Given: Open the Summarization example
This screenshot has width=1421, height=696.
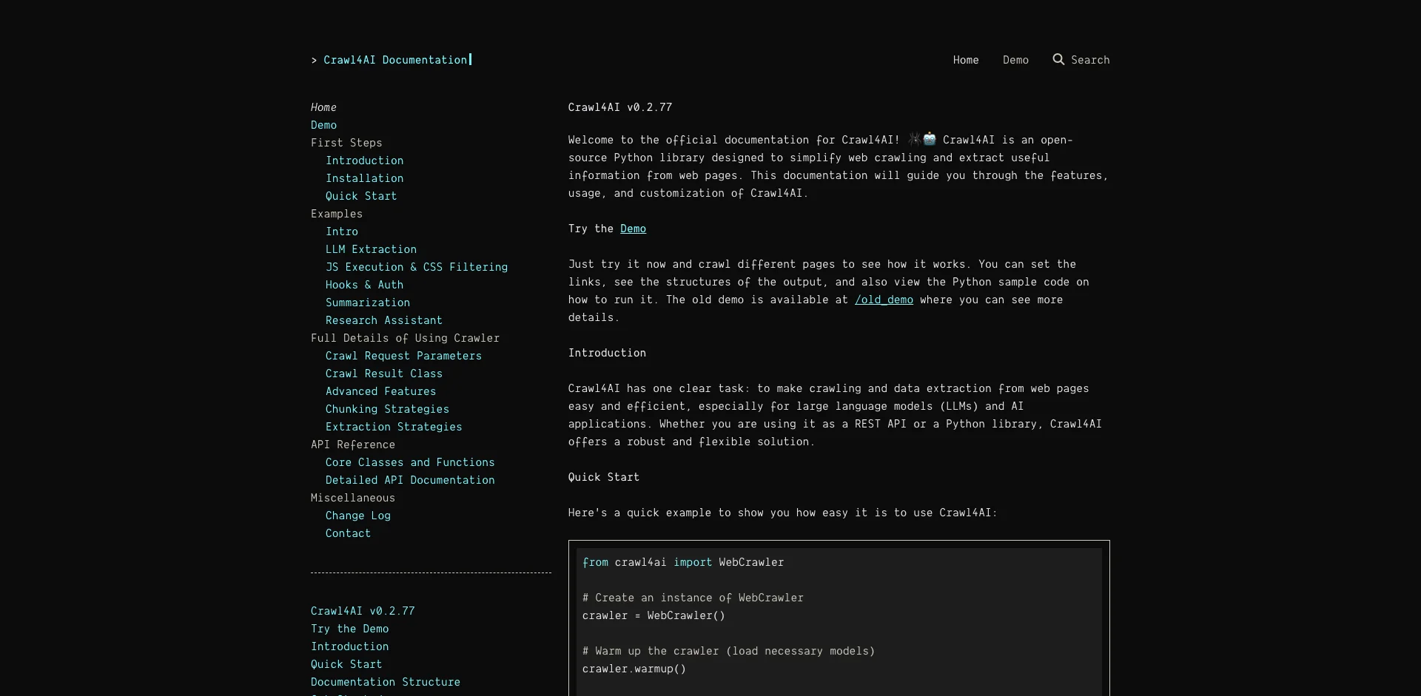Looking at the screenshot, I should [368, 303].
